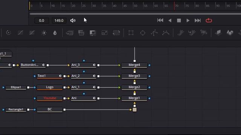Select the Text1 node
This screenshot has height=135, width=241.
tap(49, 76)
